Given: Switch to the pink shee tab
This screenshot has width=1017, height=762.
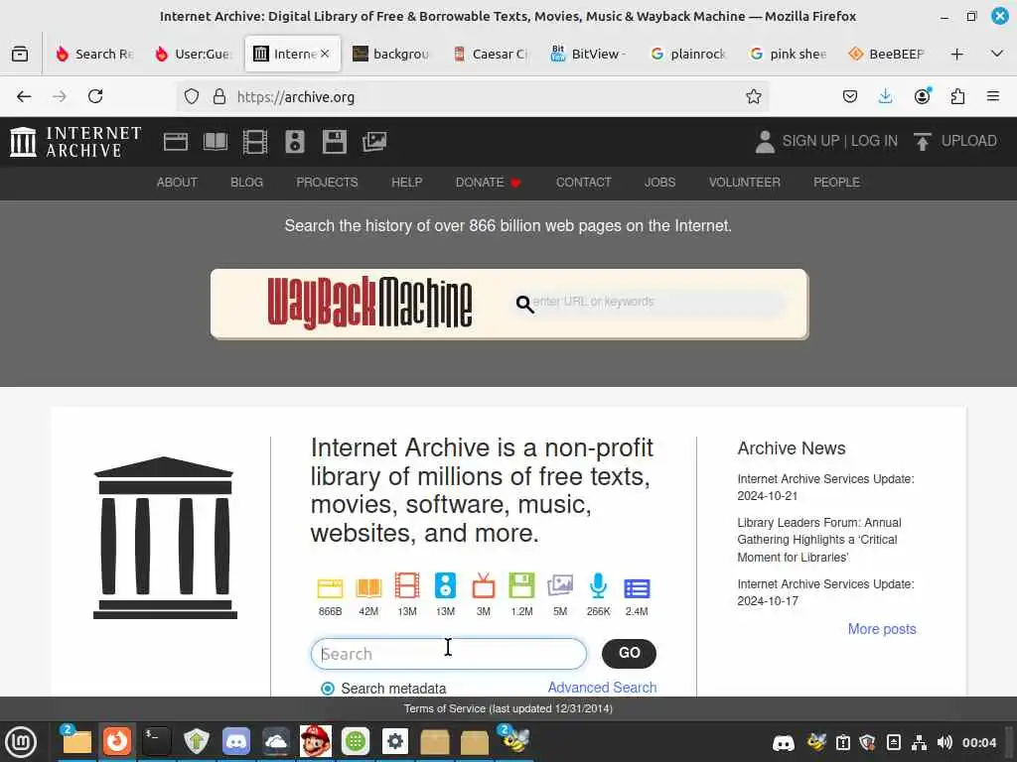Looking at the screenshot, I should [788, 54].
